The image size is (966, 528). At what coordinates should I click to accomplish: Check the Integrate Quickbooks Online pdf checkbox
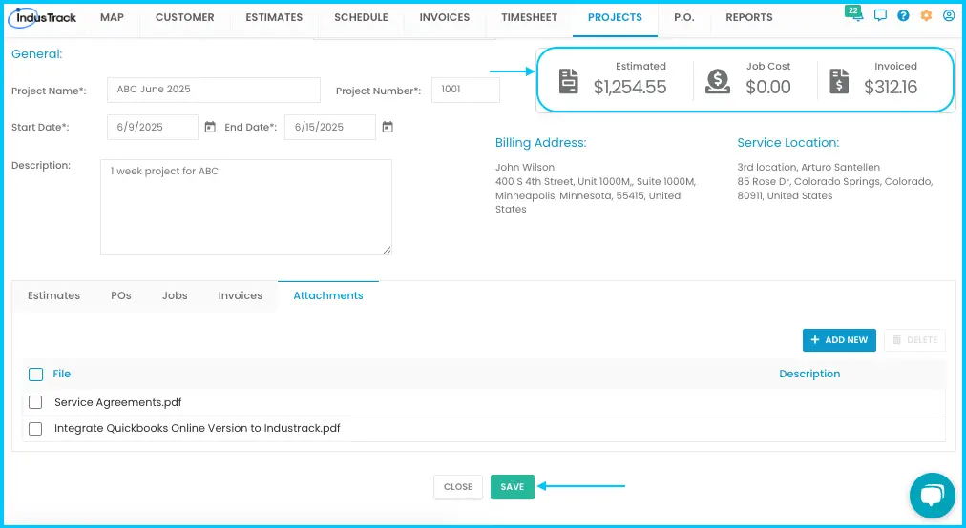[x=35, y=428]
